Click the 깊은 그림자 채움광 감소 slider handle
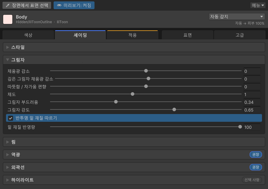The height and width of the screenshot is (189, 268). coord(148,78)
